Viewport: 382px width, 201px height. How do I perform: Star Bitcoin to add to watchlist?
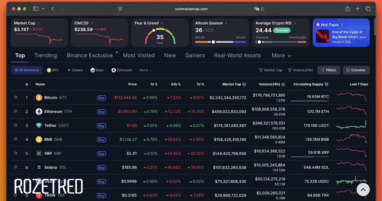[15, 97]
